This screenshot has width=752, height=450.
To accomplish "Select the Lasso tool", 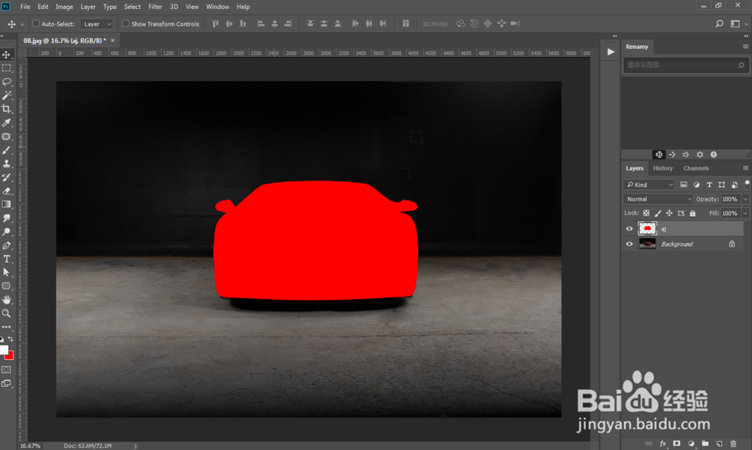I will click(x=6, y=82).
